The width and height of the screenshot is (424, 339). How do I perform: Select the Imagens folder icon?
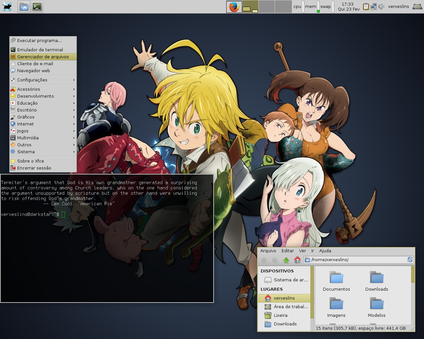tap(336, 308)
